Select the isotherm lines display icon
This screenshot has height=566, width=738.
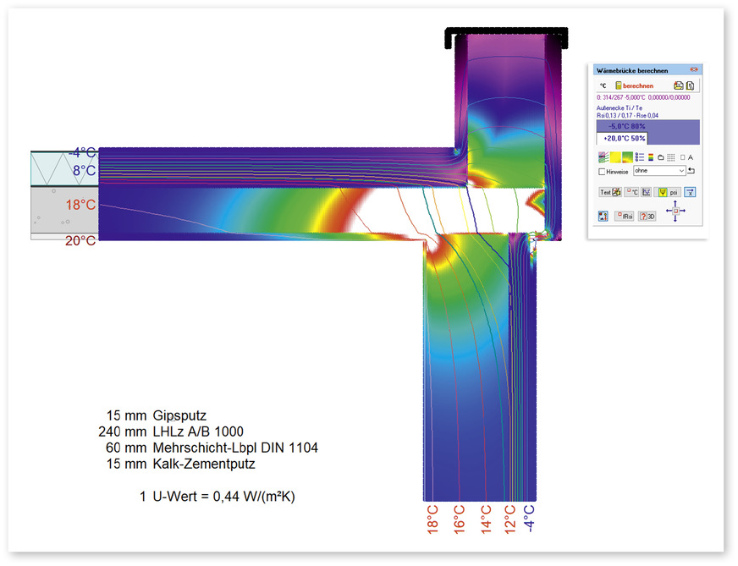(603, 157)
